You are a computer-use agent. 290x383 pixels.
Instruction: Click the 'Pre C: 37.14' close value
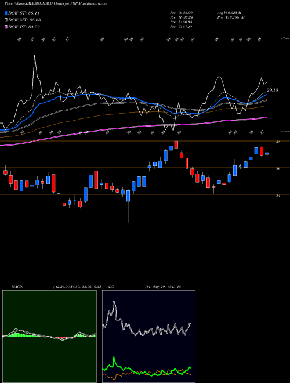[x=181, y=27]
